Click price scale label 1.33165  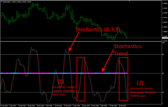pyautogui.click(x=165, y=8)
